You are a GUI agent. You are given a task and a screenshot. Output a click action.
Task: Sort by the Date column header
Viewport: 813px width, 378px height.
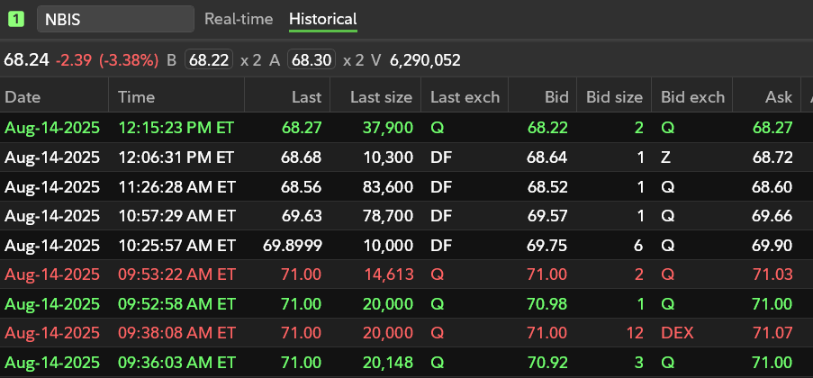click(x=23, y=97)
